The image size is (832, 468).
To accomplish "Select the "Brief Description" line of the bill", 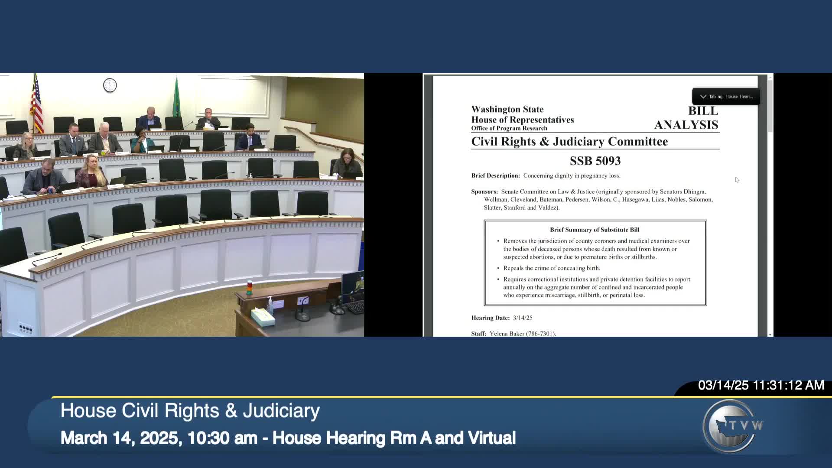I will pos(546,175).
